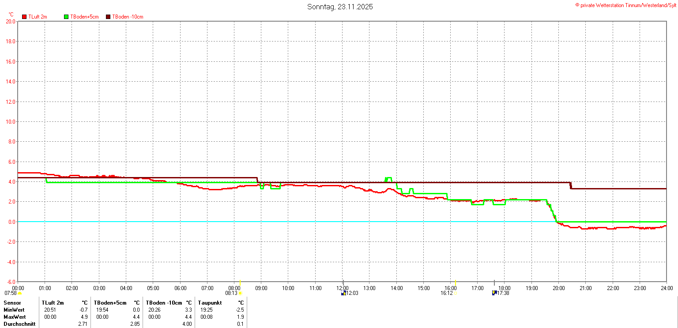Click the blue icon next to 17:38
The height and width of the screenshot is (328, 678).
494,293
